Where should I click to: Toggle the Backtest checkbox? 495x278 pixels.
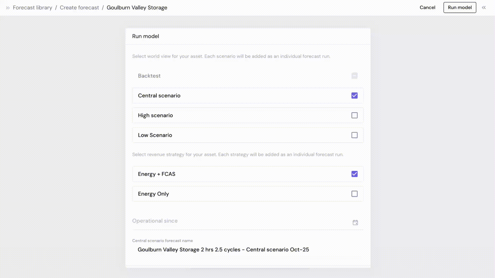[x=354, y=76]
